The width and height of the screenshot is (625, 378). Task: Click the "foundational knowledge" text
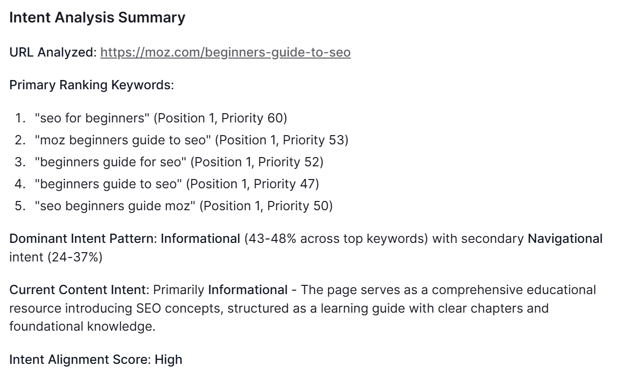point(82,326)
